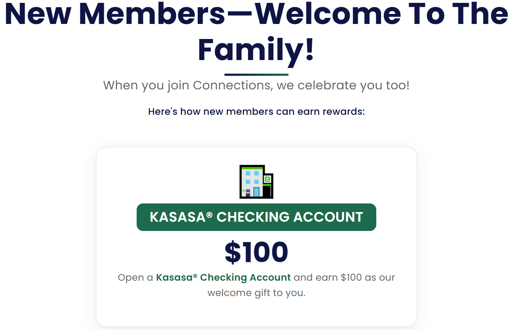The height and width of the screenshot is (330, 514).
Task: Click "New Members" in the main heading
Action: coord(114,14)
